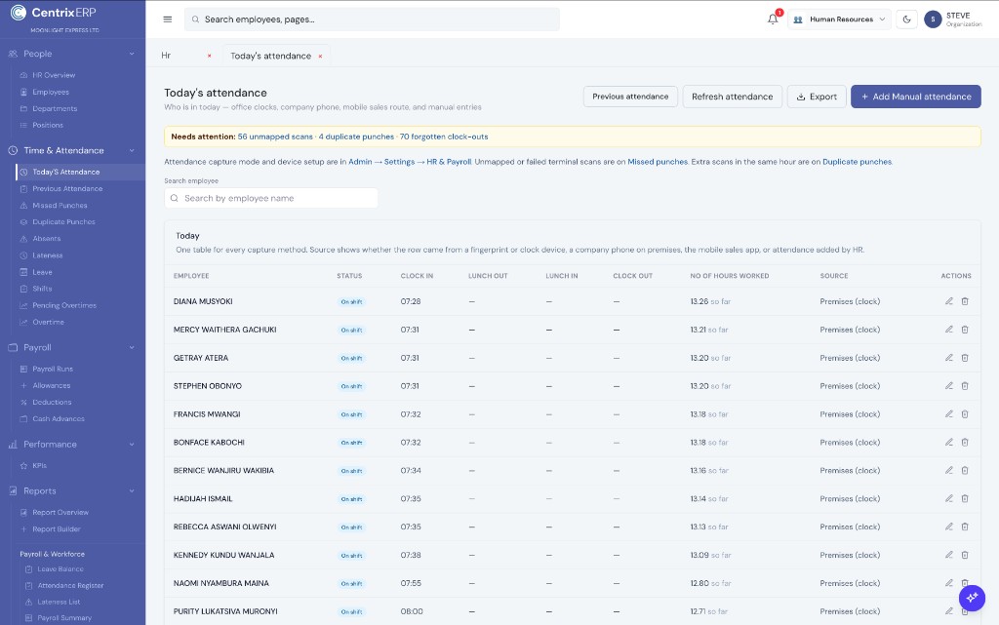Open the AI assistant sparkle button
The height and width of the screenshot is (625, 999).
pyautogui.click(x=972, y=598)
